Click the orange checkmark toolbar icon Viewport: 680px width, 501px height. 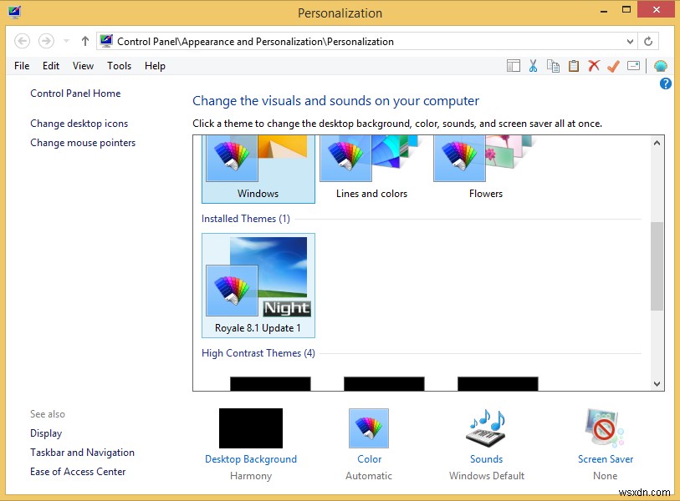(x=613, y=65)
